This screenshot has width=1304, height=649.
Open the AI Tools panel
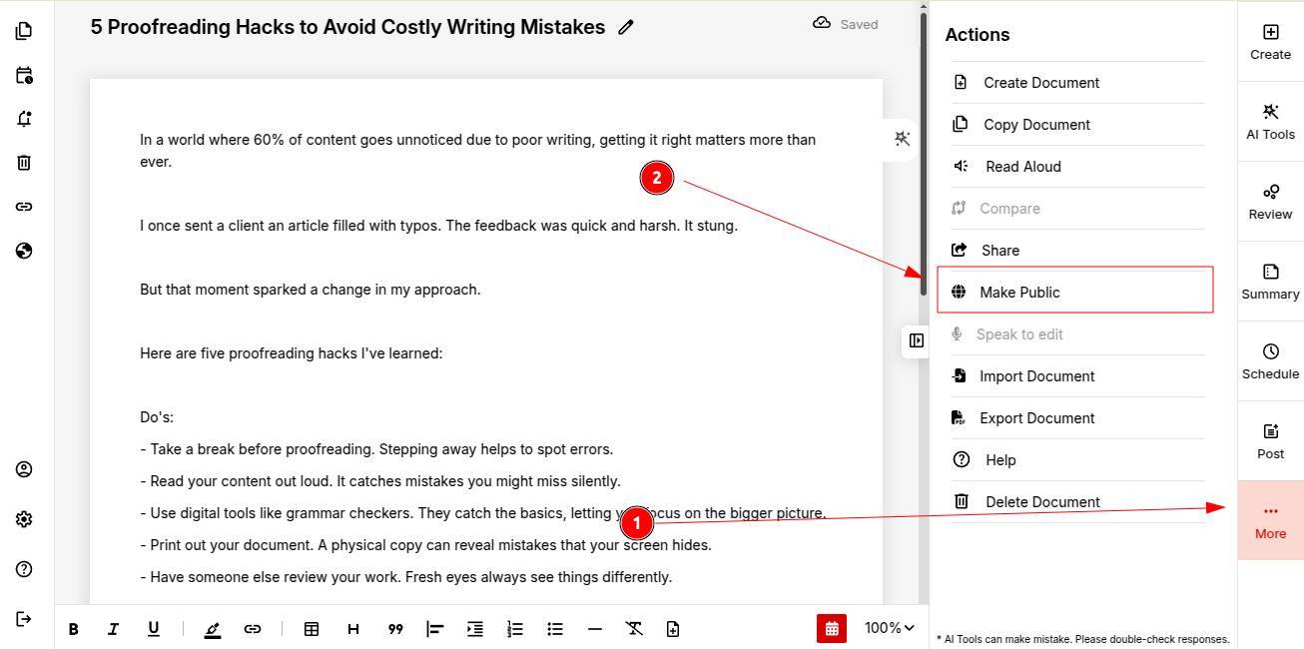pos(1270,122)
